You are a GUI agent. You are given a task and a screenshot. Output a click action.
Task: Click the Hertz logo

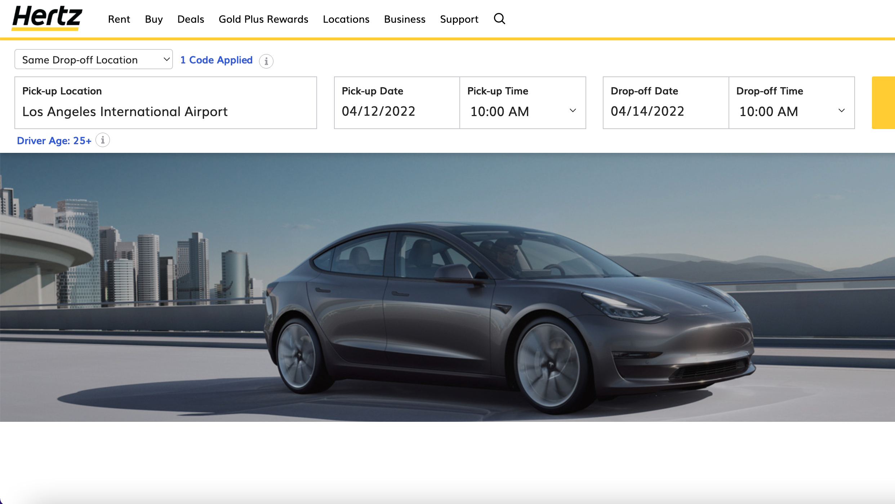click(47, 18)
